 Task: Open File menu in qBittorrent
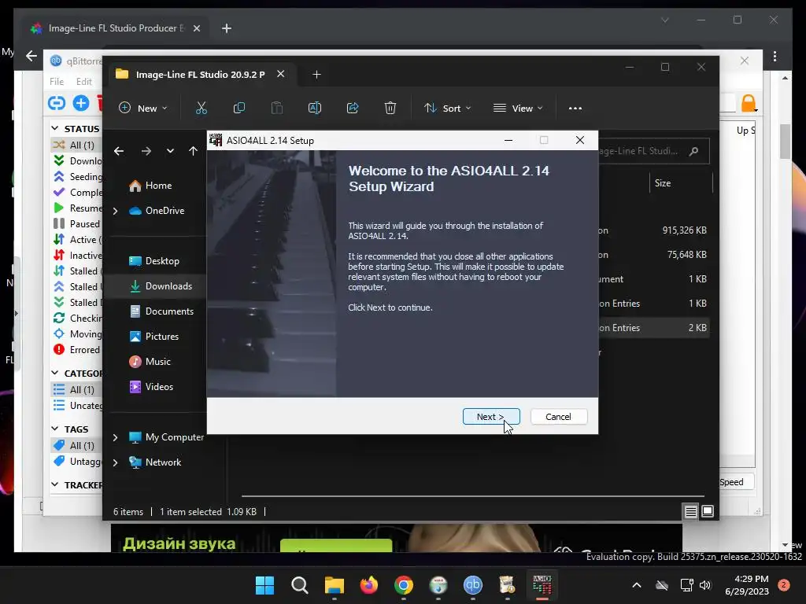[57, 82]
